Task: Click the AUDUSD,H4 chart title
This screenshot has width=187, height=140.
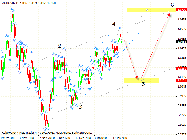Action: pos(10,2)
